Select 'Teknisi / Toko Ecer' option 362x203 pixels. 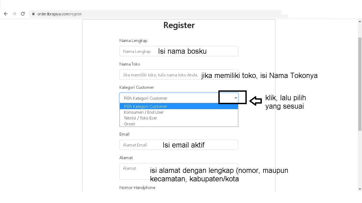[x=179, y=118]
